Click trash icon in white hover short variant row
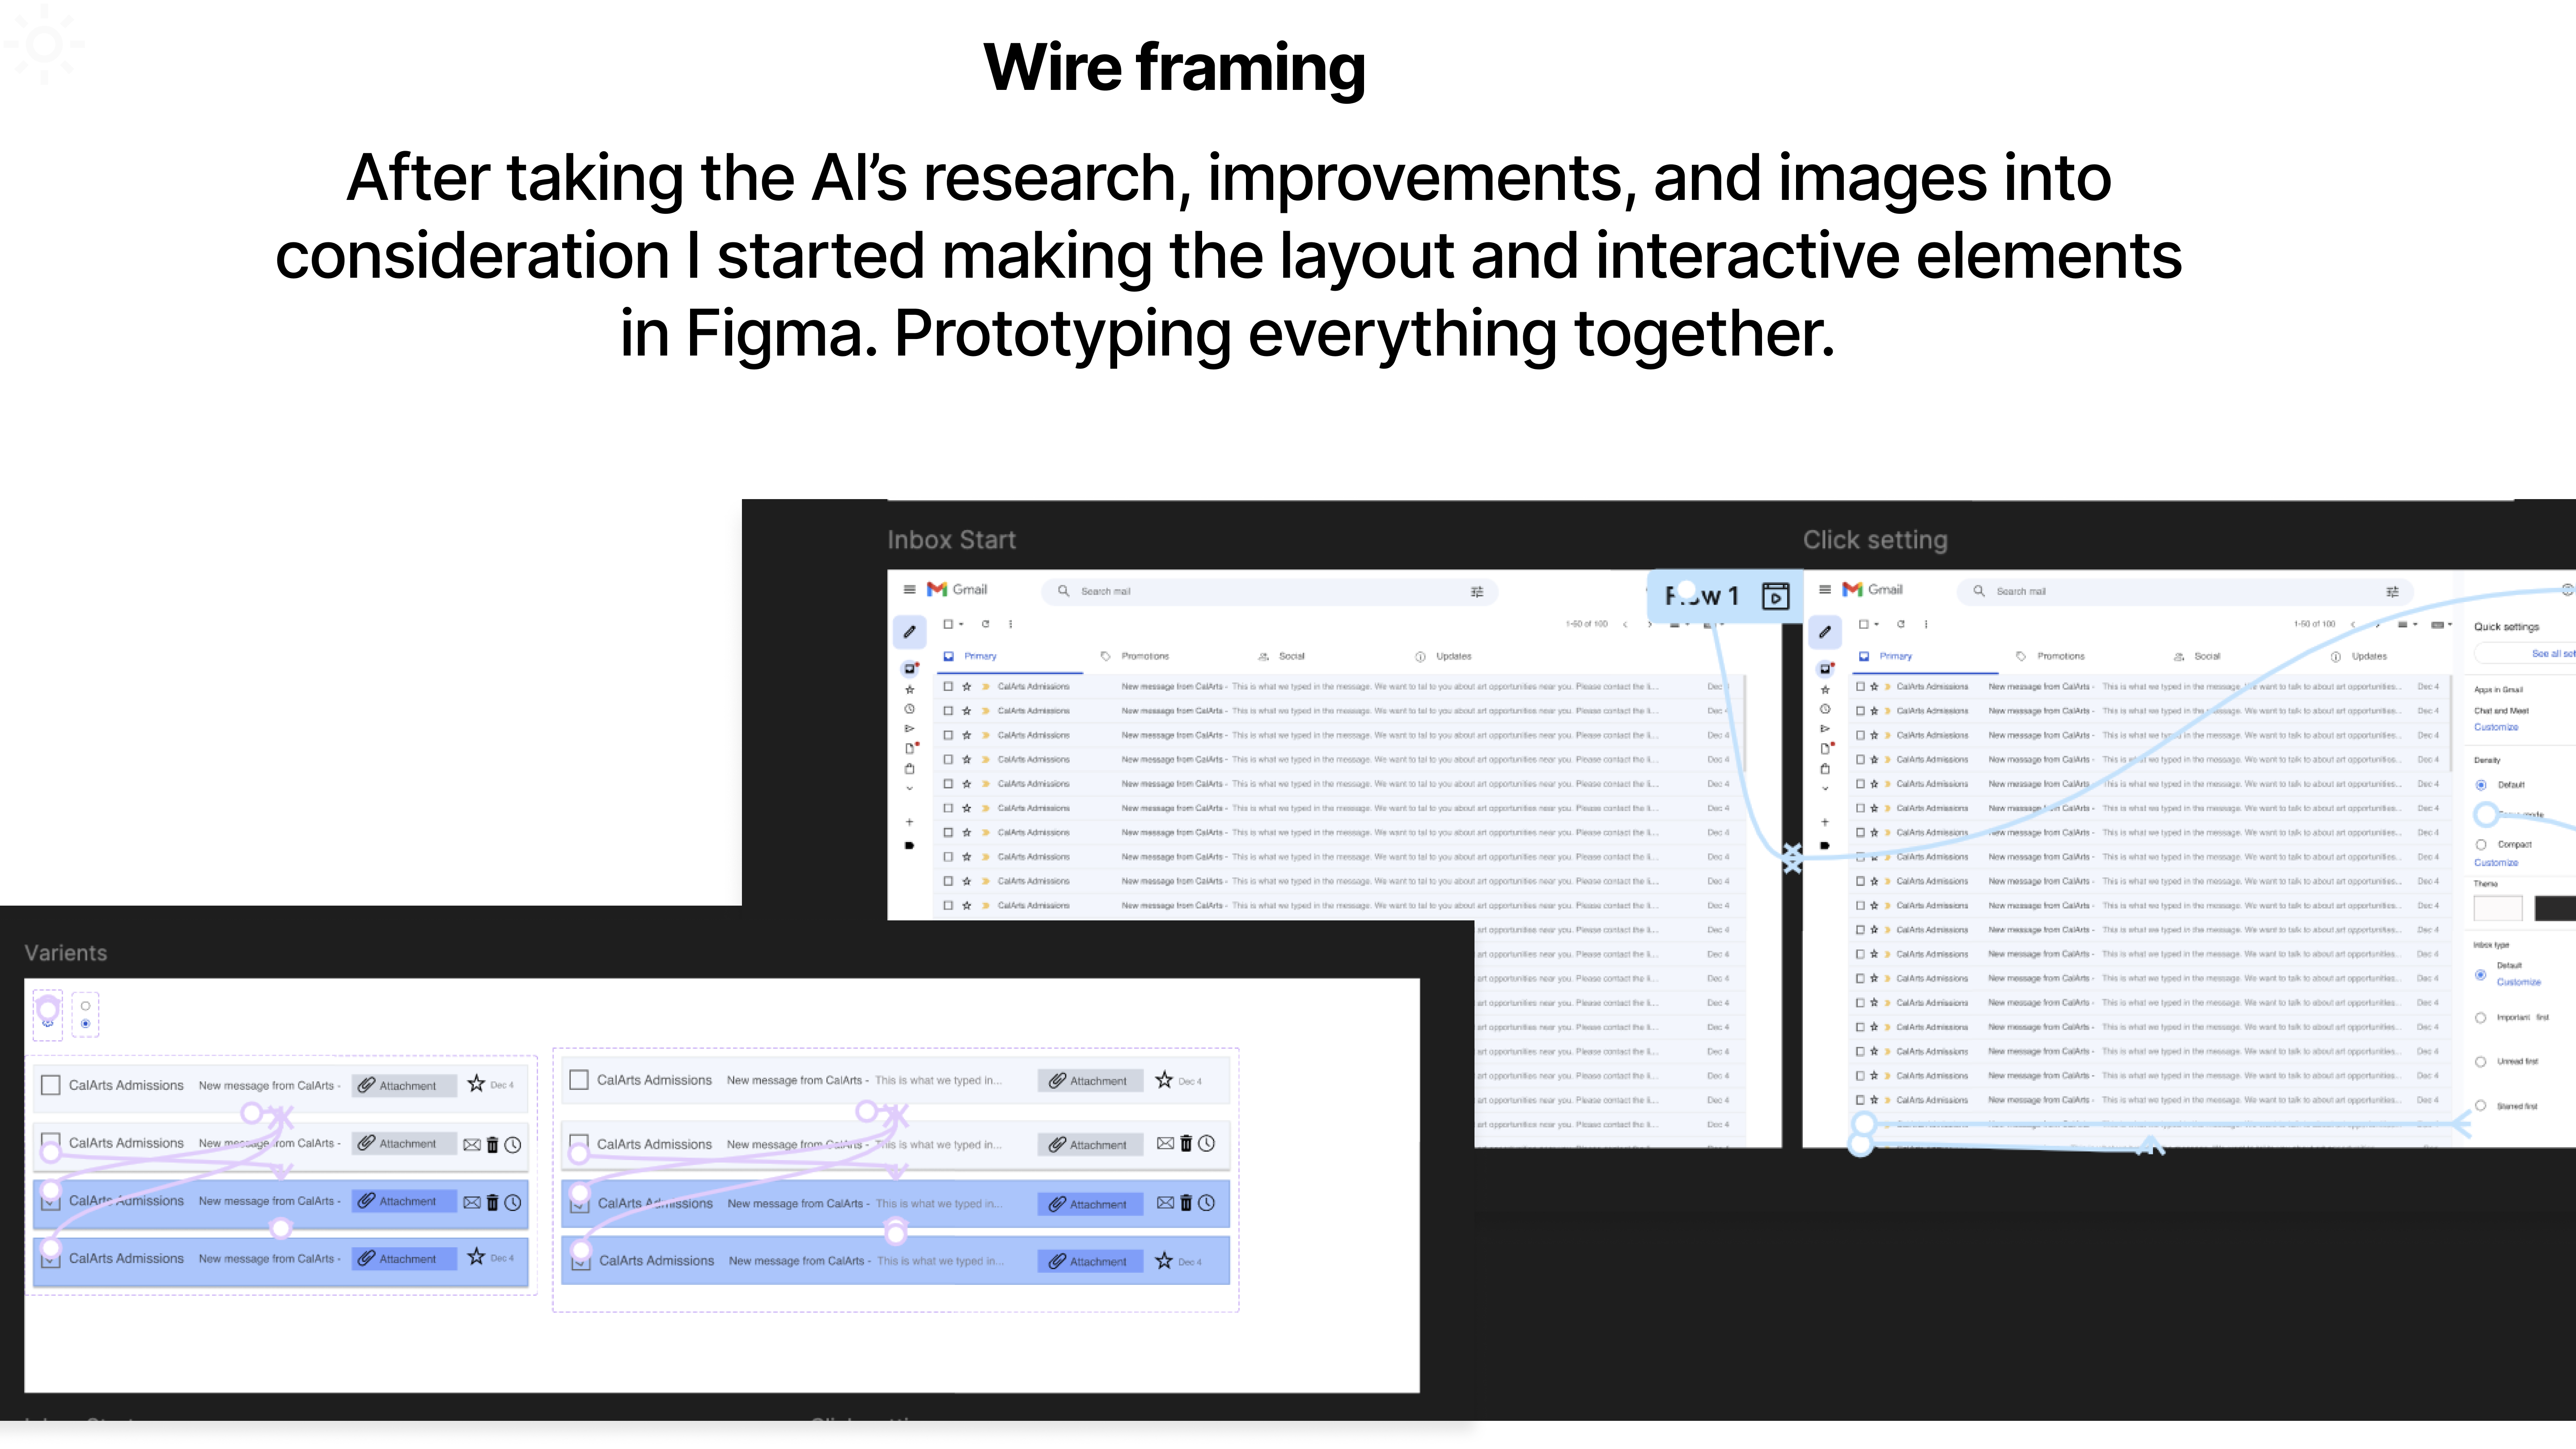The height and width of the screenshot is (1449, 2576). coord(492,1144)
